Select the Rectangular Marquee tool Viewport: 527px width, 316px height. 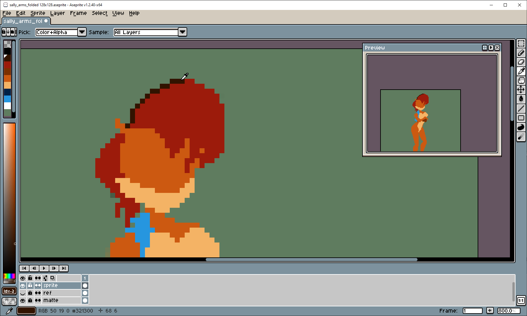521,43
